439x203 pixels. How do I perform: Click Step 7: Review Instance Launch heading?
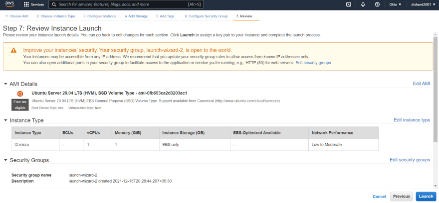coord(52,28)
